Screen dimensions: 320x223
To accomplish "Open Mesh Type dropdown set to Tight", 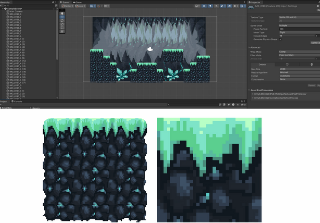I will point(299,33).
